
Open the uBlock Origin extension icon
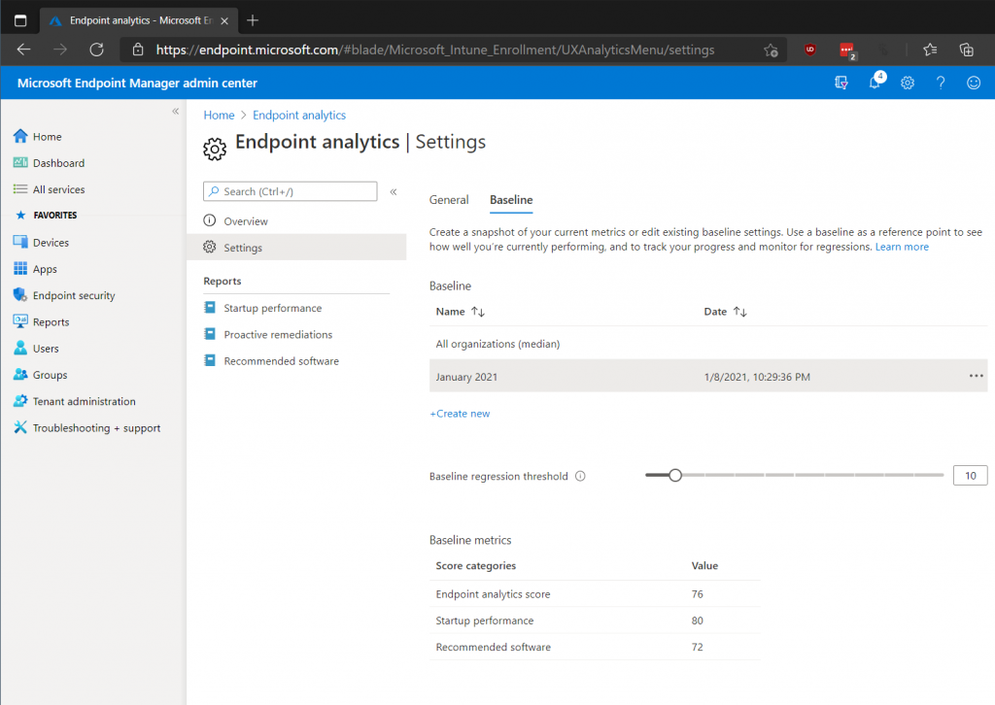[809, 50]
